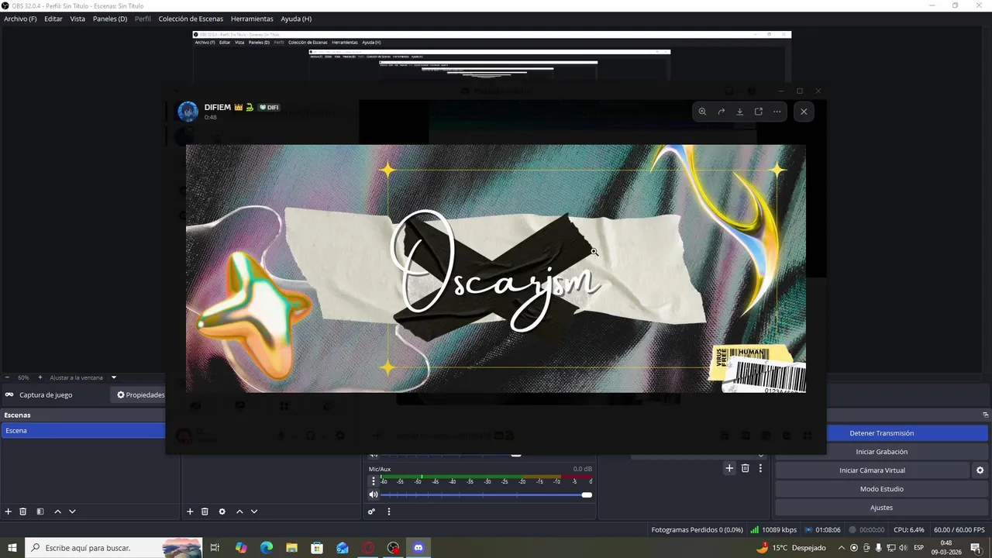Open File Explorer from the taskbar

click(x=292, y=548)
